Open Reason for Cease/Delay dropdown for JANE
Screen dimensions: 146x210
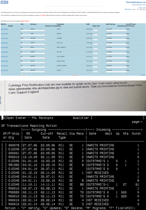pos(33,35)
